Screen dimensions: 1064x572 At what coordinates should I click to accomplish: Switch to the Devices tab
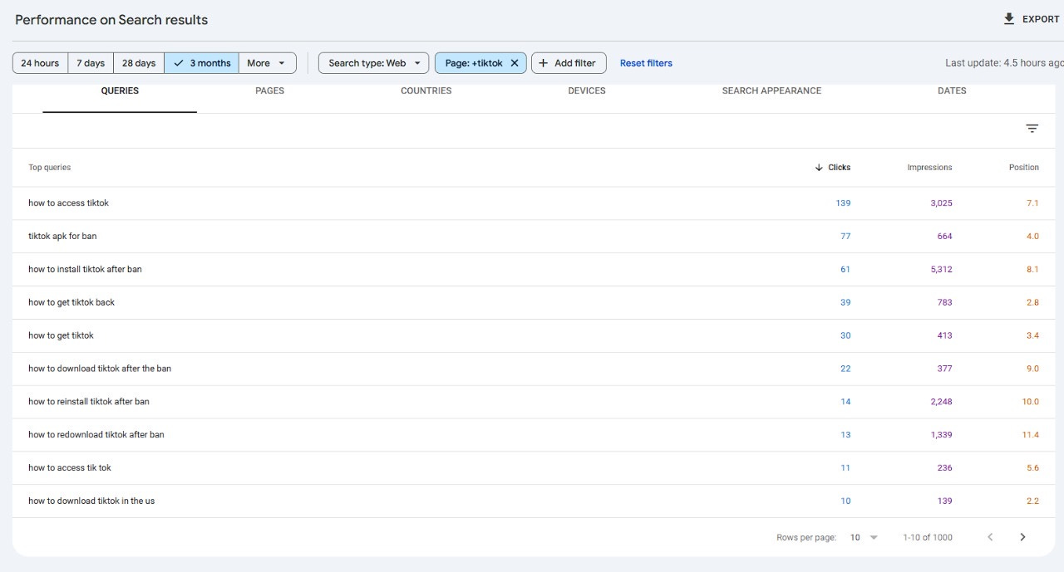(587, 90)
